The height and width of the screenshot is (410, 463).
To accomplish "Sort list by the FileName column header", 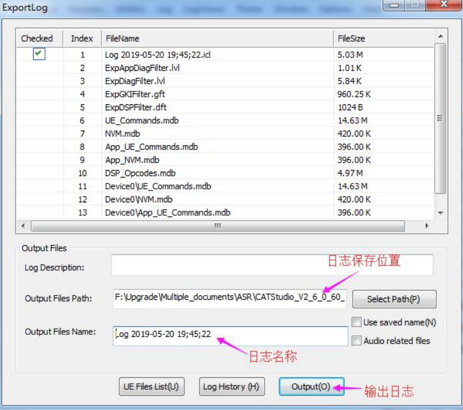I will pyautogui.click(x=217, y=39).
